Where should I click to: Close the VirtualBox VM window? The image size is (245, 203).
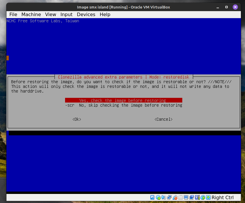(235, 7)
